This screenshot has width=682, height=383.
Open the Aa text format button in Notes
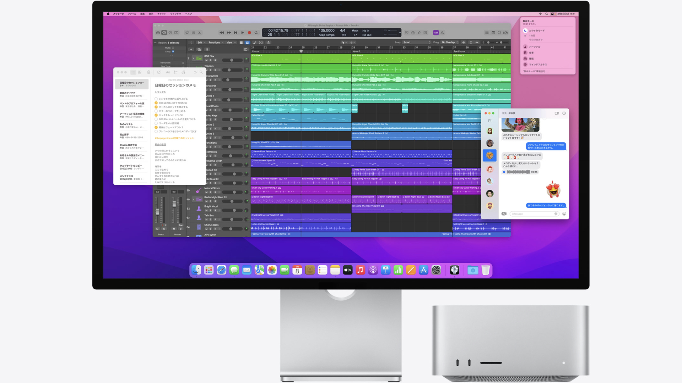pos(168,72)
